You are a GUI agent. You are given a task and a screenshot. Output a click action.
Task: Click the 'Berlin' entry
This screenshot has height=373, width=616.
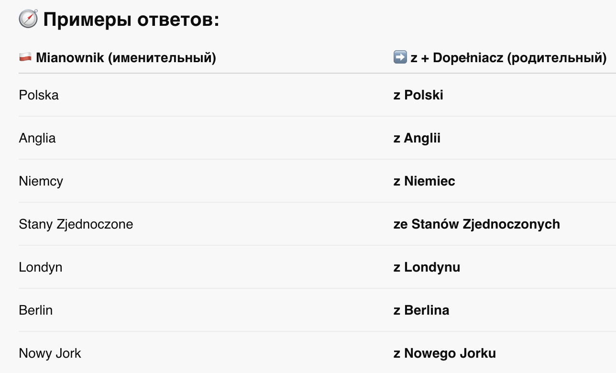[36, 310]
